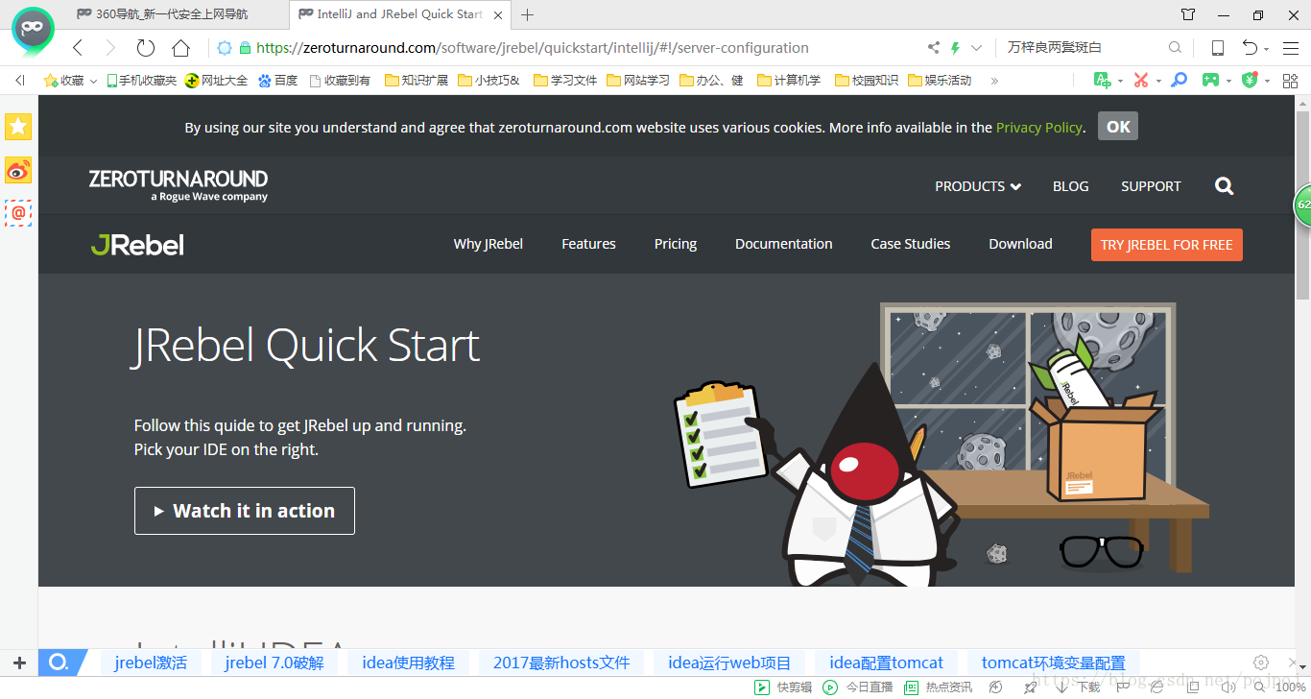
Task: Open the 学习文件 bookmark folder
Action: coord(565,81)
